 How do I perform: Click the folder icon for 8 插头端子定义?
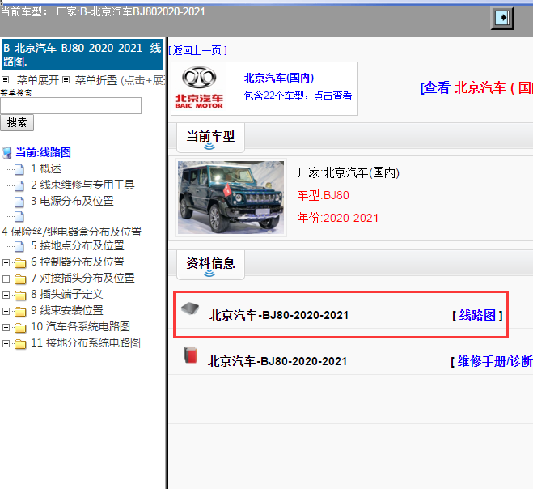[x=20, y=295]
